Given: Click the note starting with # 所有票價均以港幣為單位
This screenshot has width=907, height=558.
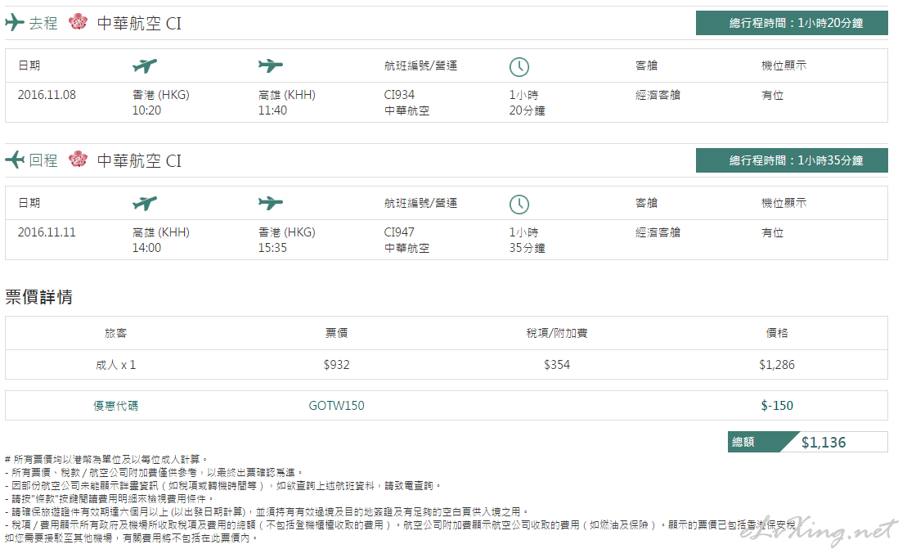Looking at the screenshot, I should pos(106,459).
